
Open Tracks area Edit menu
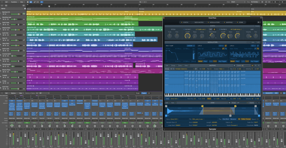(x=7, y=2)
